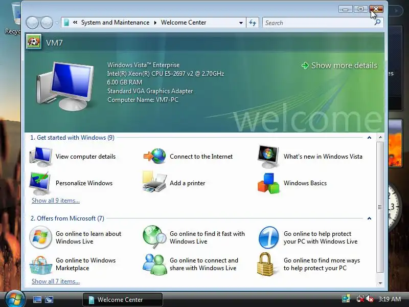
Task: Click Go online to Windows Marketplace text
Action: pyautogui.click(x=85, y=264)
